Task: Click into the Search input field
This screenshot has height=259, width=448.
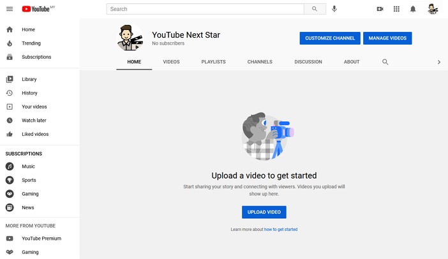Action: [x=205, y=9]
